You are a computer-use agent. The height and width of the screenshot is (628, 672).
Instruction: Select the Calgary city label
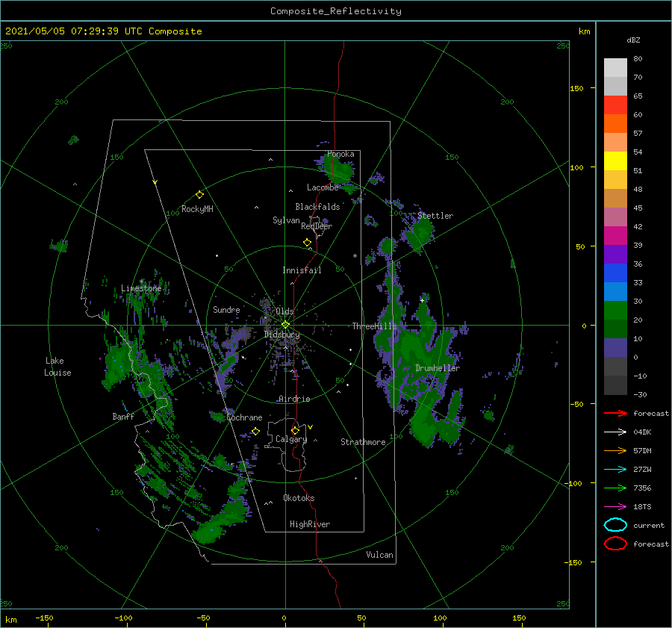[x=291, y=439]
